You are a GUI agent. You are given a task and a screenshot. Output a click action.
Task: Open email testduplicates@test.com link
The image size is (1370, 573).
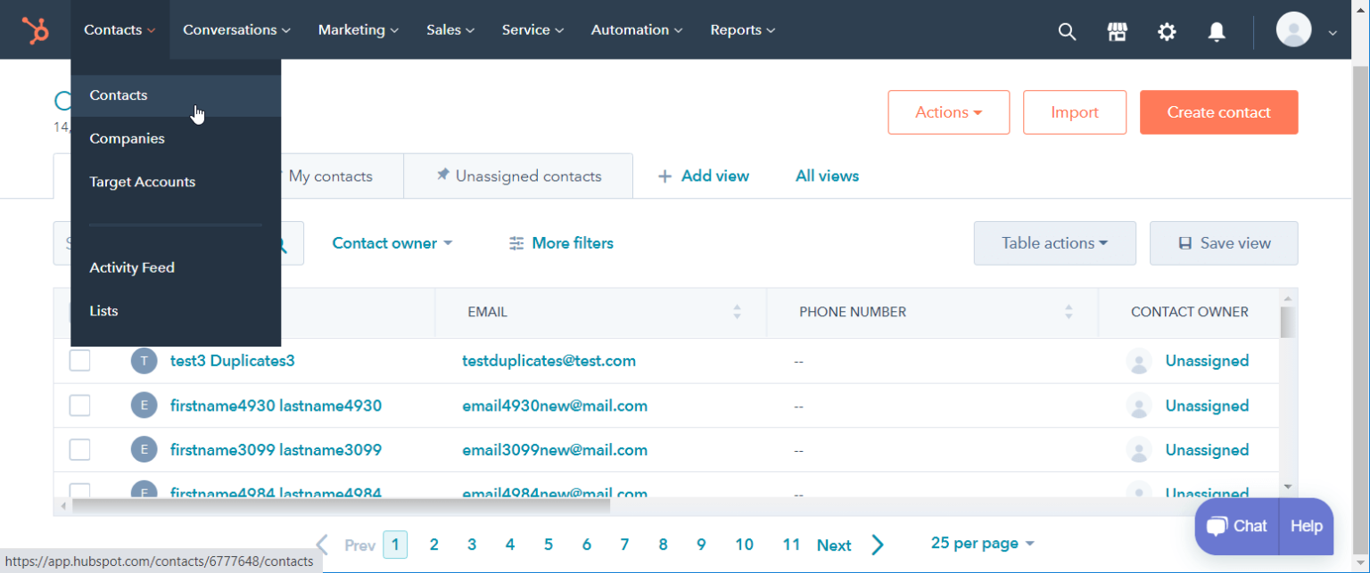(x=549, y=360)
